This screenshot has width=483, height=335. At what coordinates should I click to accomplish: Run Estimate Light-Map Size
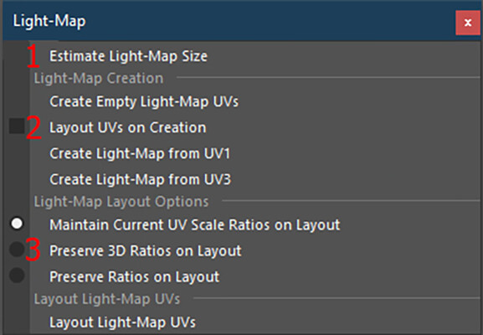(128, 56)
